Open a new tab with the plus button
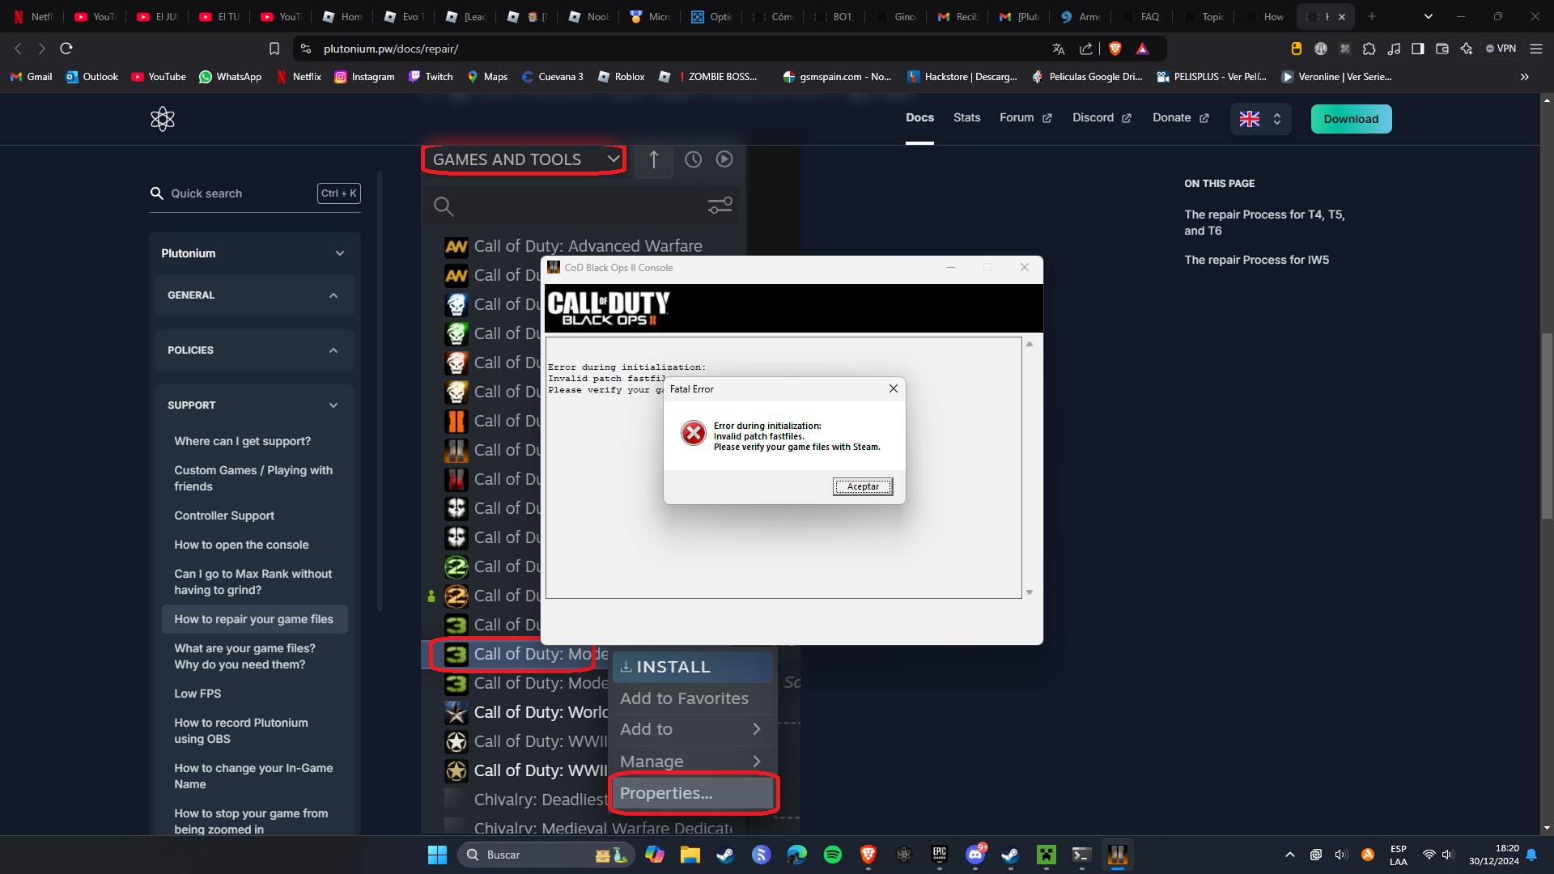 coord(1371,16)
